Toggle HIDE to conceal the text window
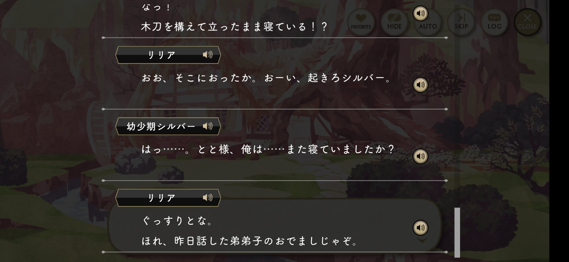The image size is (569, 262). [x=394, y=22]
